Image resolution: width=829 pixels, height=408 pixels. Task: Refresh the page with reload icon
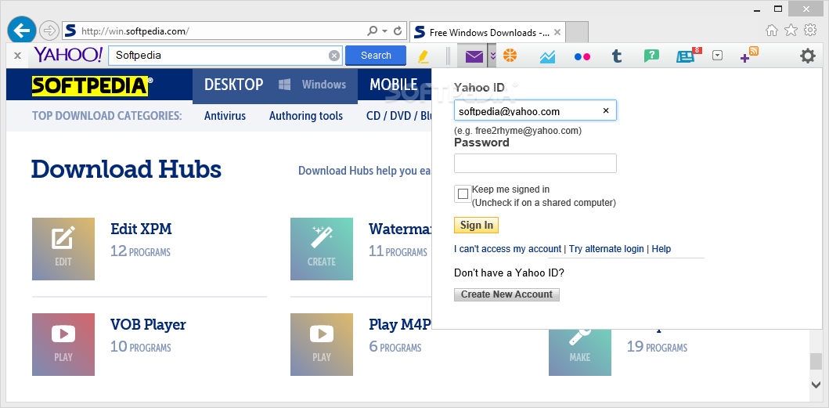click(398, 31)
